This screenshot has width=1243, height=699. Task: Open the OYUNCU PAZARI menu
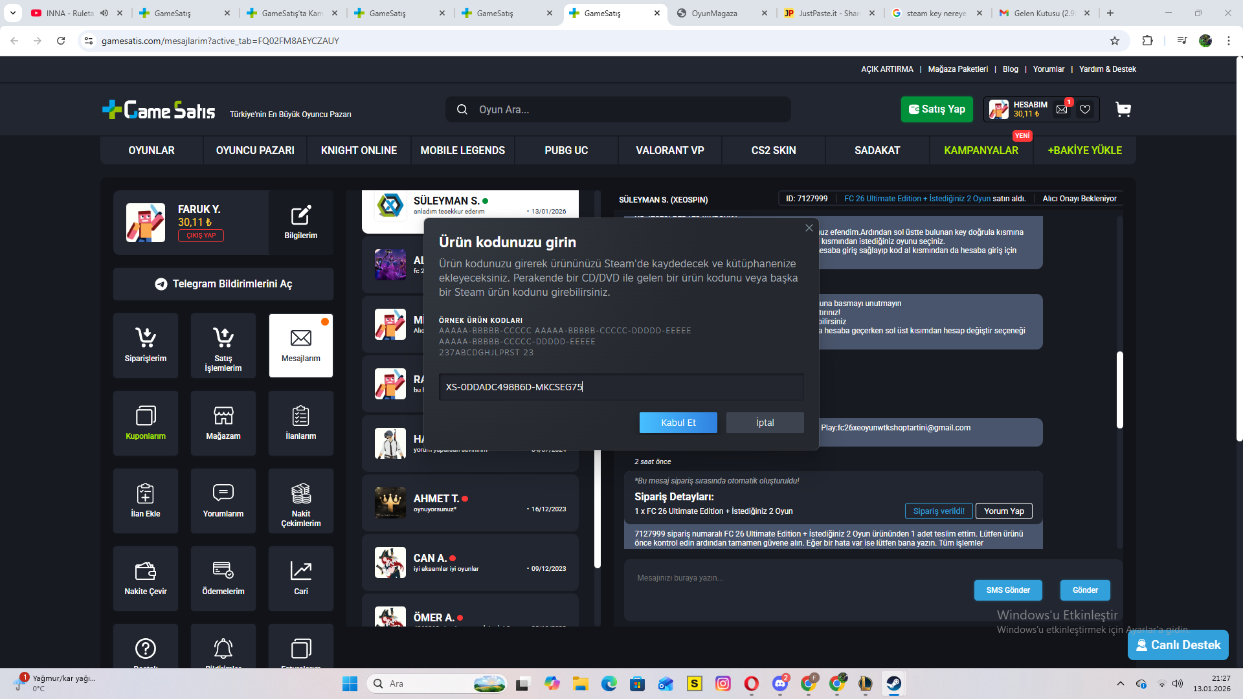click(x=255, y=150)
